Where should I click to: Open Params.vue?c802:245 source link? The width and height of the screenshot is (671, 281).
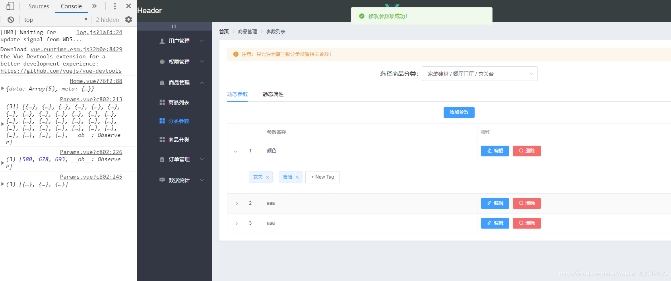point(91,177)
